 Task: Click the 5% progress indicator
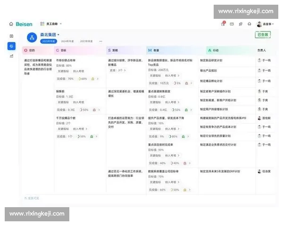(177, 83)
